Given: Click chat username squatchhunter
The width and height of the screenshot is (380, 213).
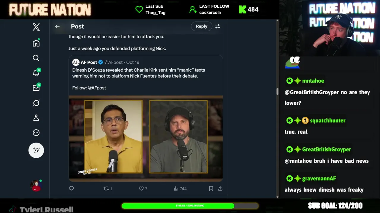Looking at the screenshot, I should pos(328,120).
